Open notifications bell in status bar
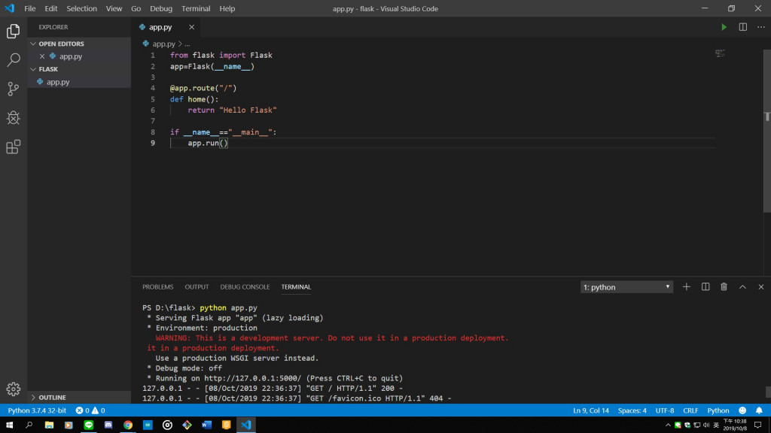This screenshot has height=433, width=771. [x=759, y=410]
